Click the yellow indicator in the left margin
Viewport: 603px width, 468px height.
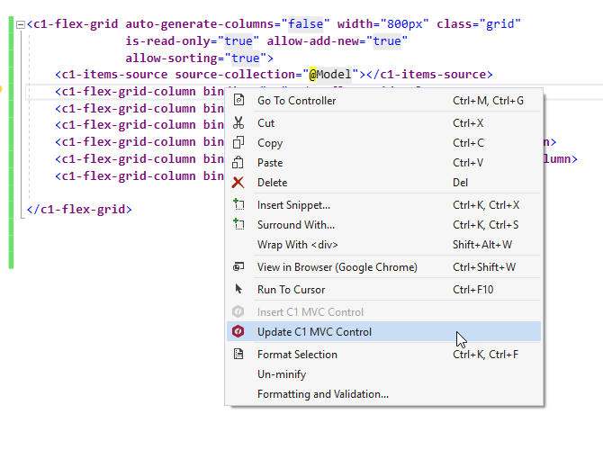tap(2, 89)
